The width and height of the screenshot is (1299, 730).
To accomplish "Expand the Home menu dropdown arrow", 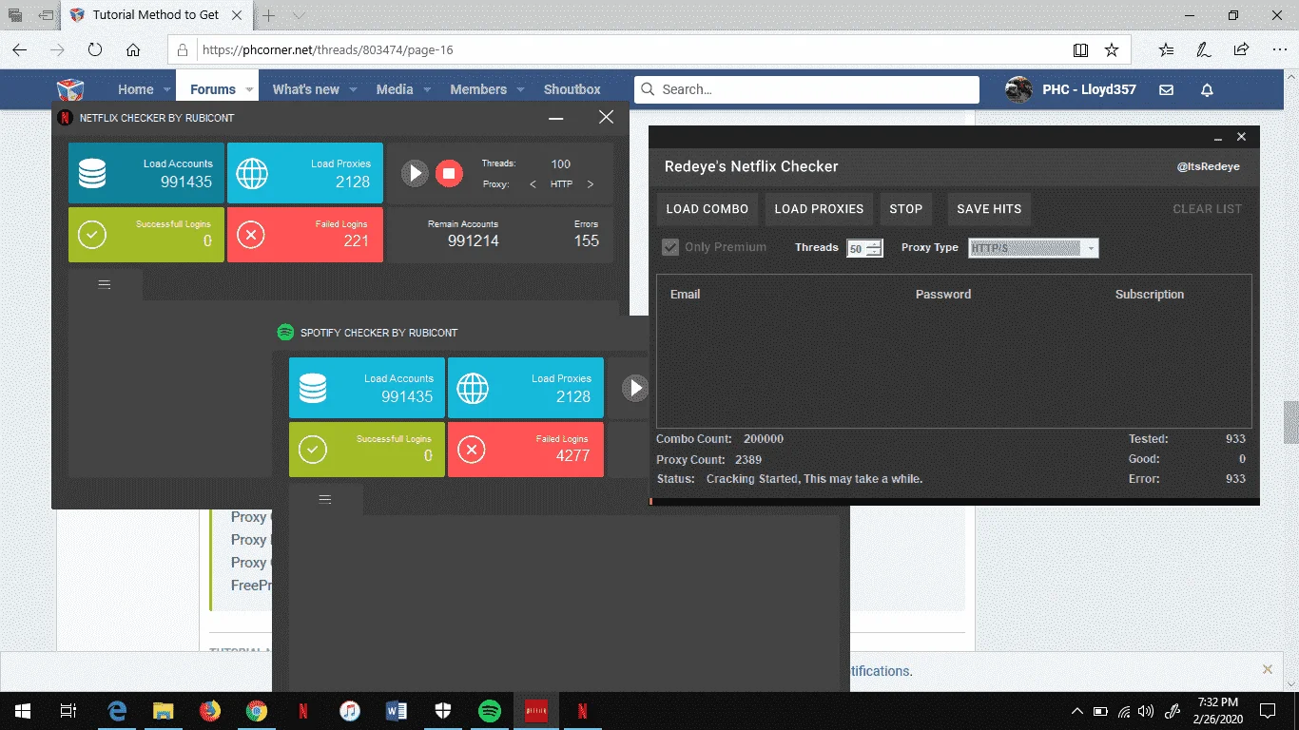I will point(167,89).
